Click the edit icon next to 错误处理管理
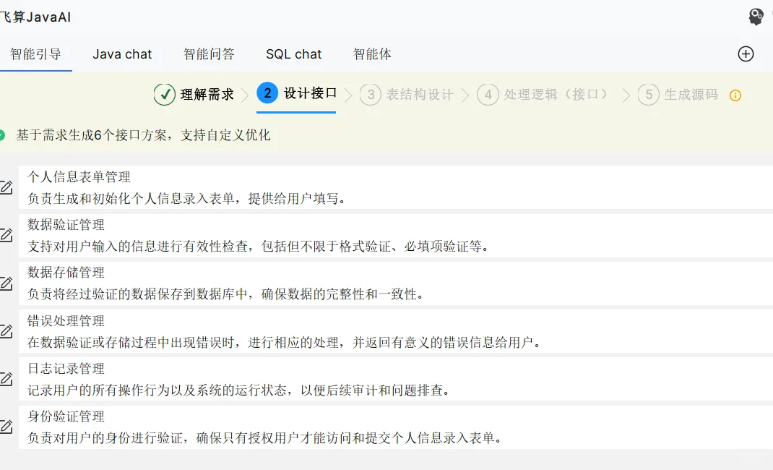The height and width of the screenshot is (470, 773). click(6, 330)
